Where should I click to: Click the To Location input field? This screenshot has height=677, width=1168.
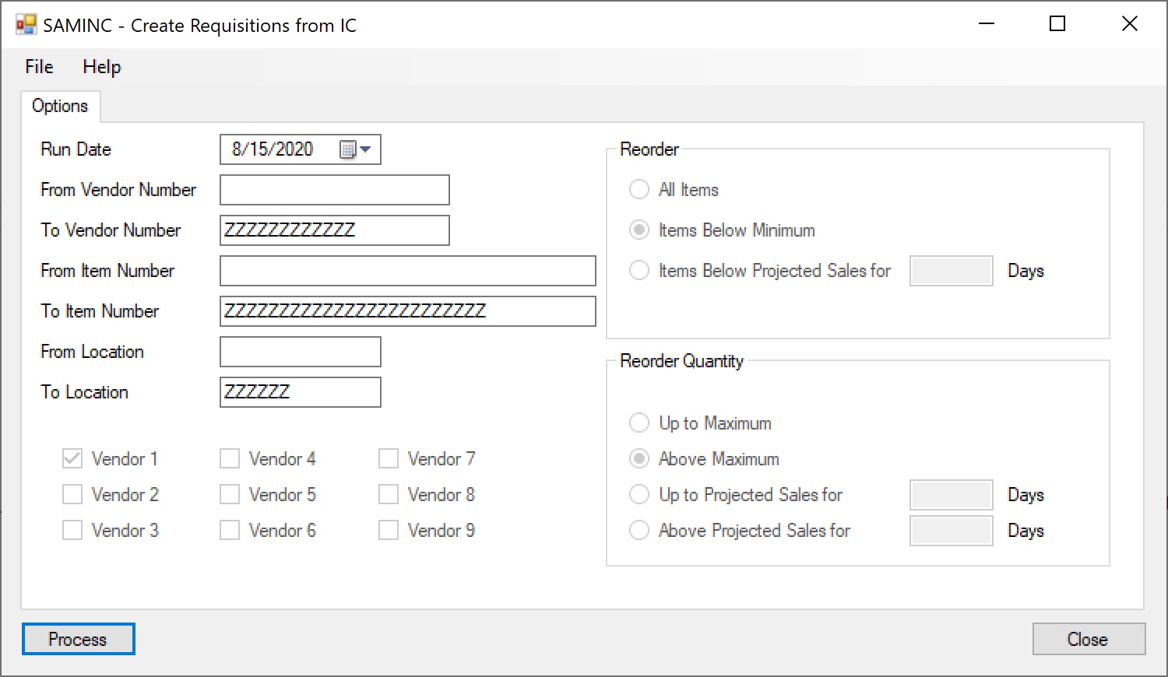coord(301,392)
